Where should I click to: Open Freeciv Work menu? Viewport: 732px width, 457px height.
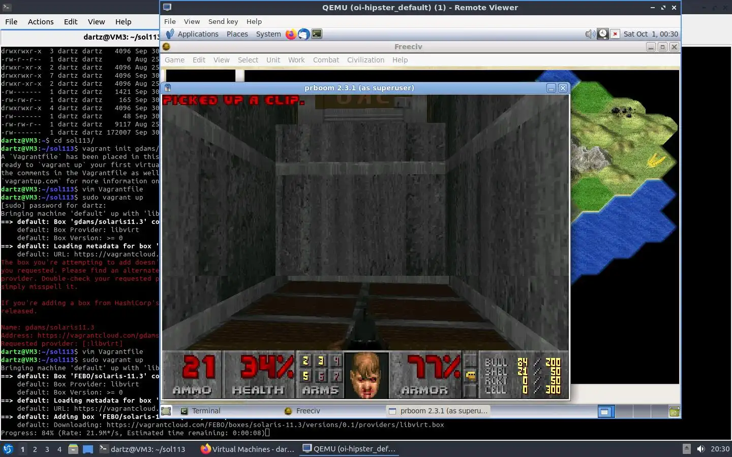tap(296, 60)
